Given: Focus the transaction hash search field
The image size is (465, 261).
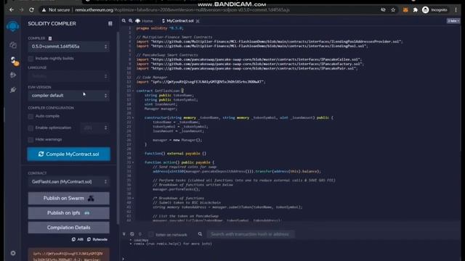Looking at the screenshot, I should [251, 234].
